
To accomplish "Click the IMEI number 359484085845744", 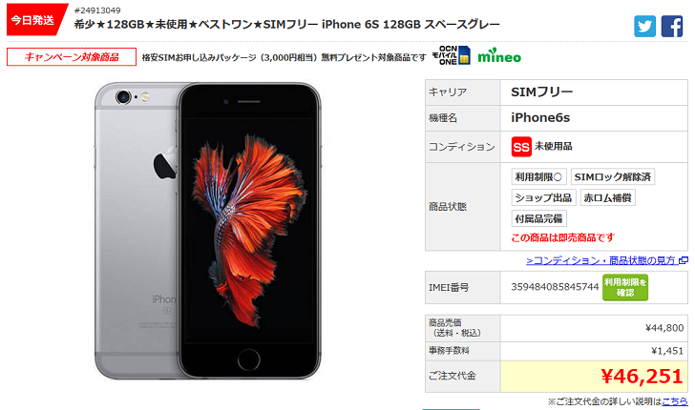I will point(555,287).
